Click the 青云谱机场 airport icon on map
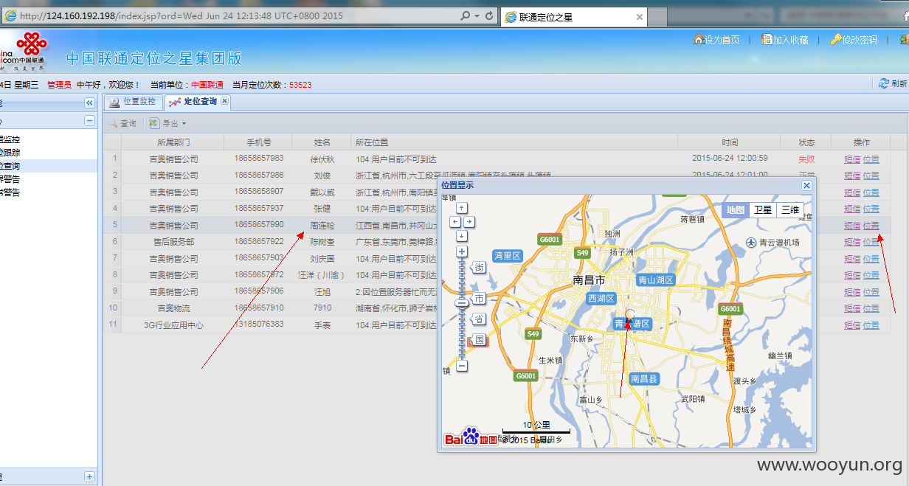 click(752, 242)
